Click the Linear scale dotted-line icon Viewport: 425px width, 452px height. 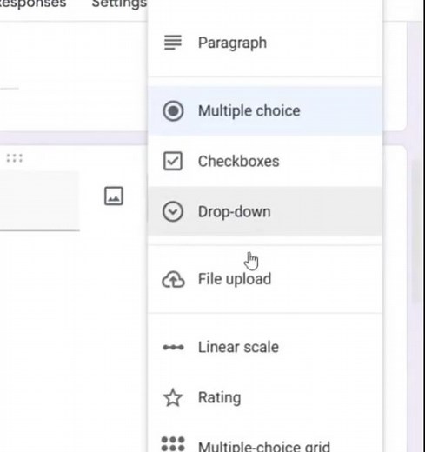(173, 347)
